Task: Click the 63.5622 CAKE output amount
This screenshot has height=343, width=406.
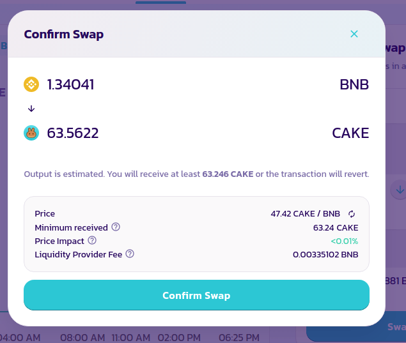Action: [x=73, y=133]
